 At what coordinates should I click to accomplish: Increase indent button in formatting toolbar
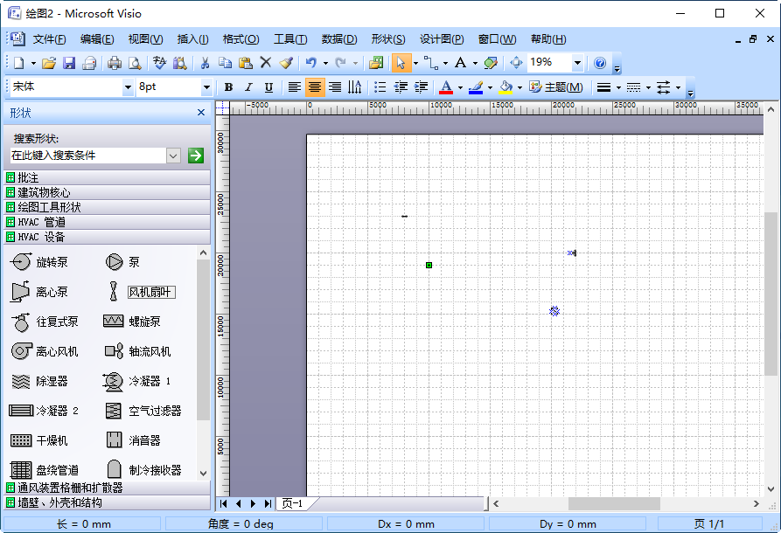click(421, 87)
